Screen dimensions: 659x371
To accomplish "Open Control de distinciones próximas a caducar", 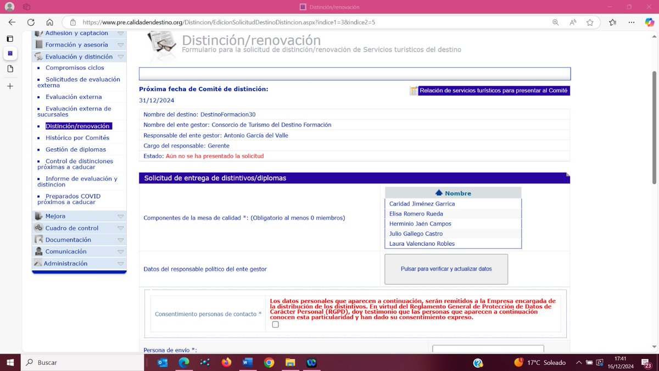I will [x=75, y=164].
